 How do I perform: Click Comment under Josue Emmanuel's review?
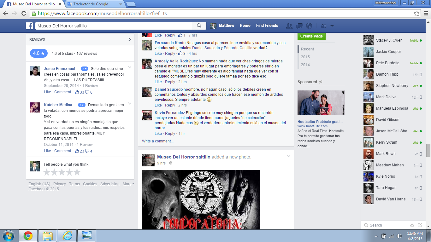(x=63, y=92)
